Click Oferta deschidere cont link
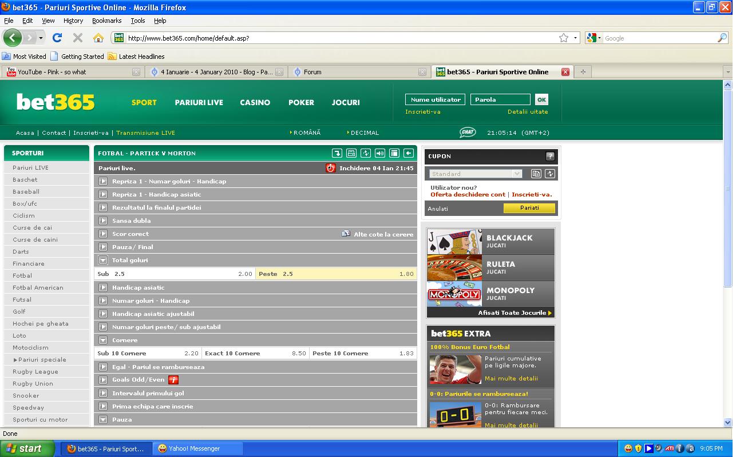 [x=468, y=194]
